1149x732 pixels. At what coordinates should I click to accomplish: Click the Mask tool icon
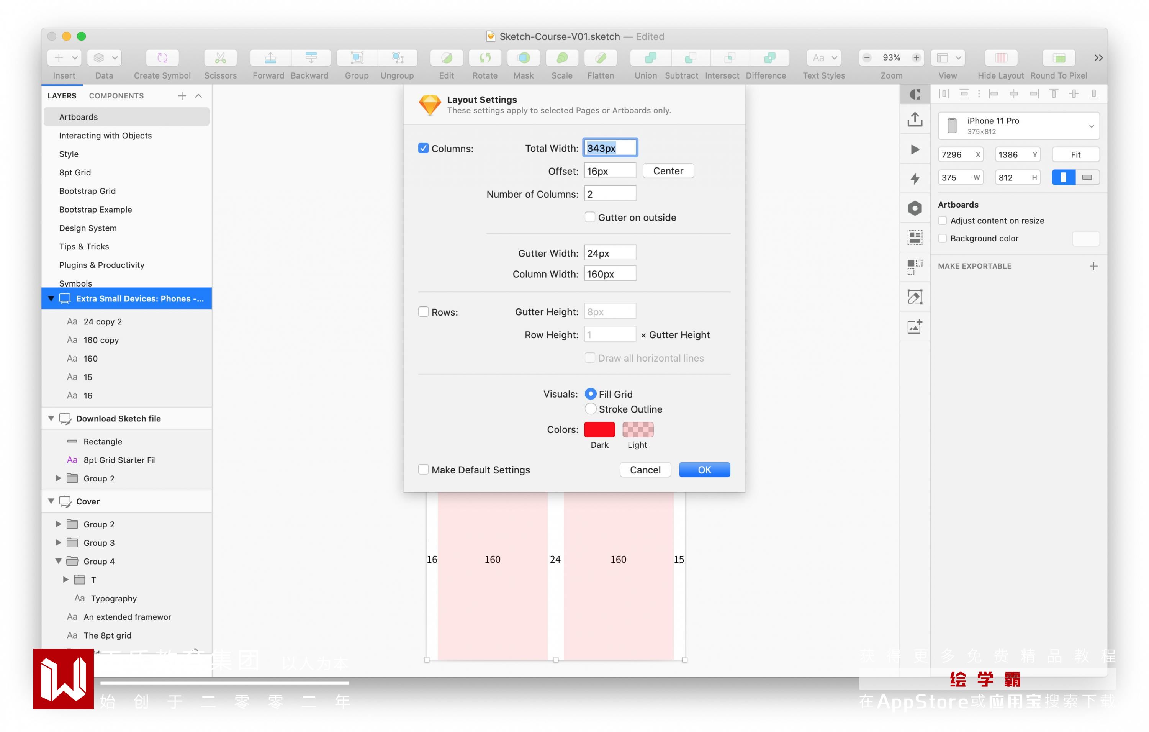click(524, 58)
